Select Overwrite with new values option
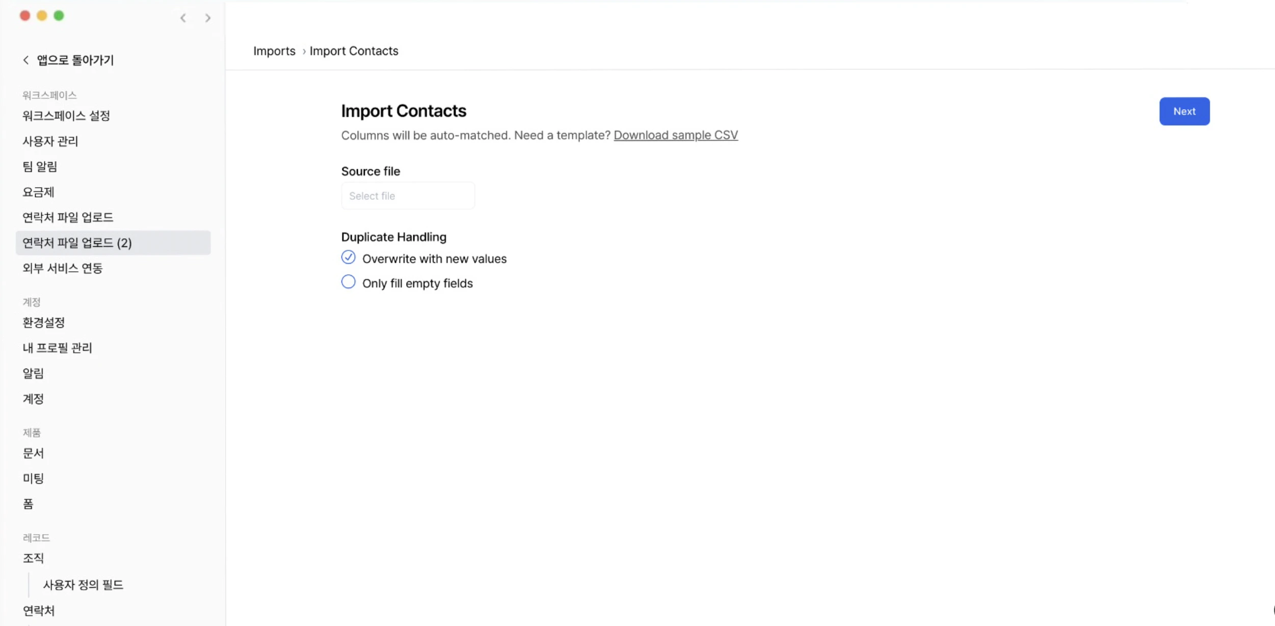Image resolution: width=1275 pixels, height=626 pixels. [x=349, y=257]
